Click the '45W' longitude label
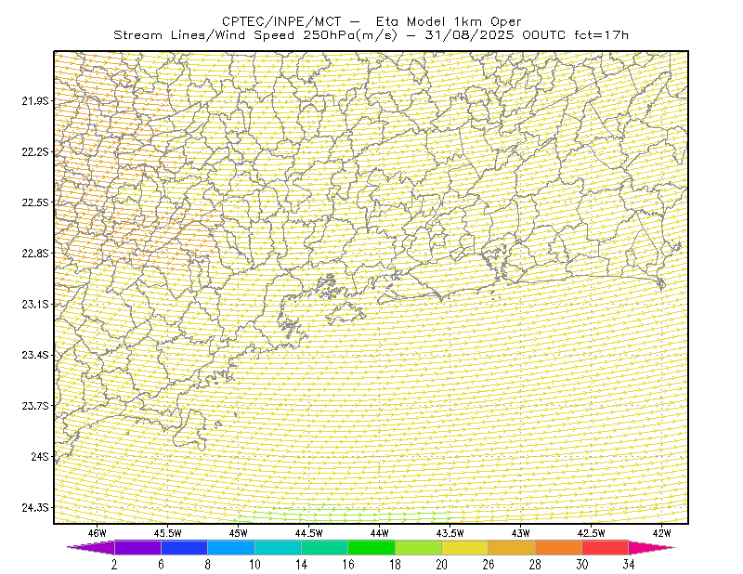The width and height of the screenshot is (743, 574). coord(239,533)
